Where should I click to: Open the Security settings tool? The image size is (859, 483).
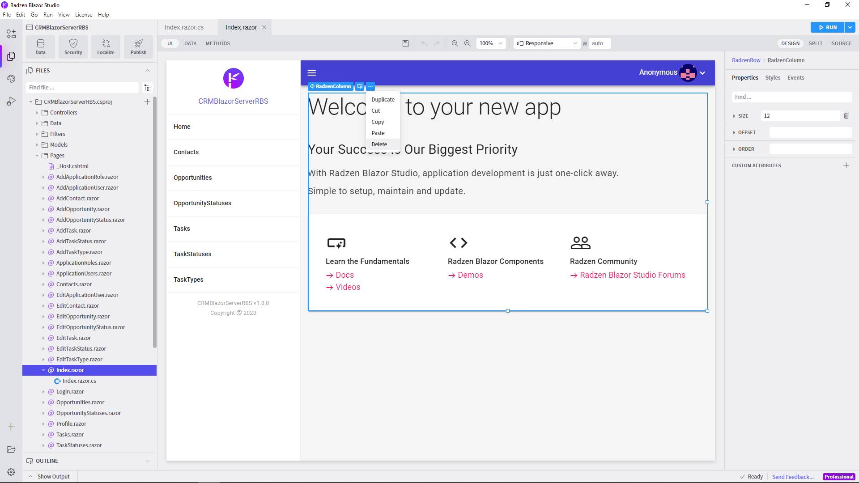[73, 47]
